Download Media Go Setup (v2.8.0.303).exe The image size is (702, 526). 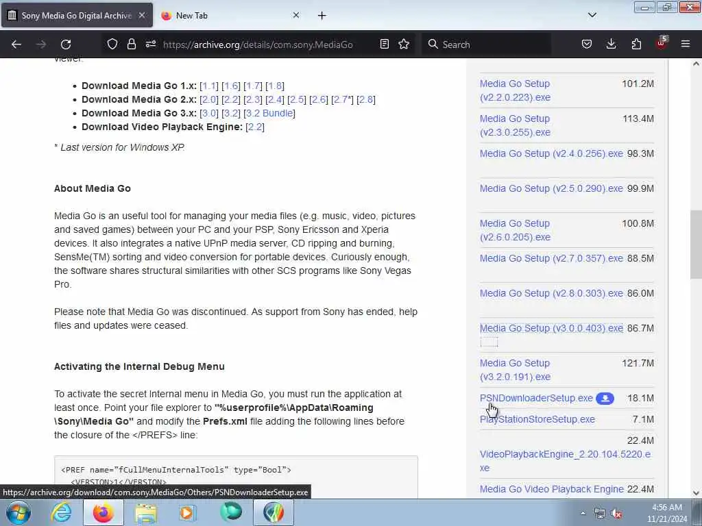tap(551, 293)
